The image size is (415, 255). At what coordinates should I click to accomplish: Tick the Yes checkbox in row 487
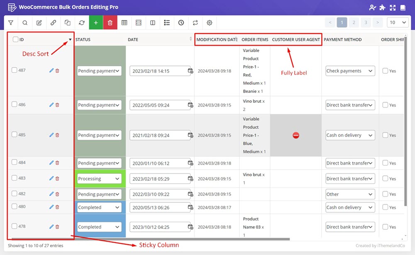tap(386, 70)
